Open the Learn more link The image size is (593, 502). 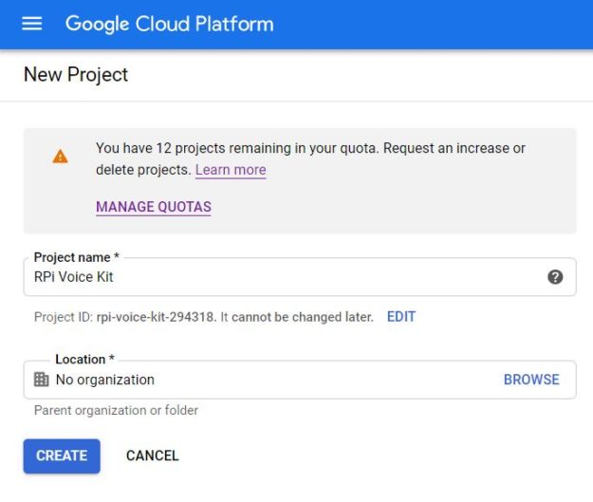(231, 170)
